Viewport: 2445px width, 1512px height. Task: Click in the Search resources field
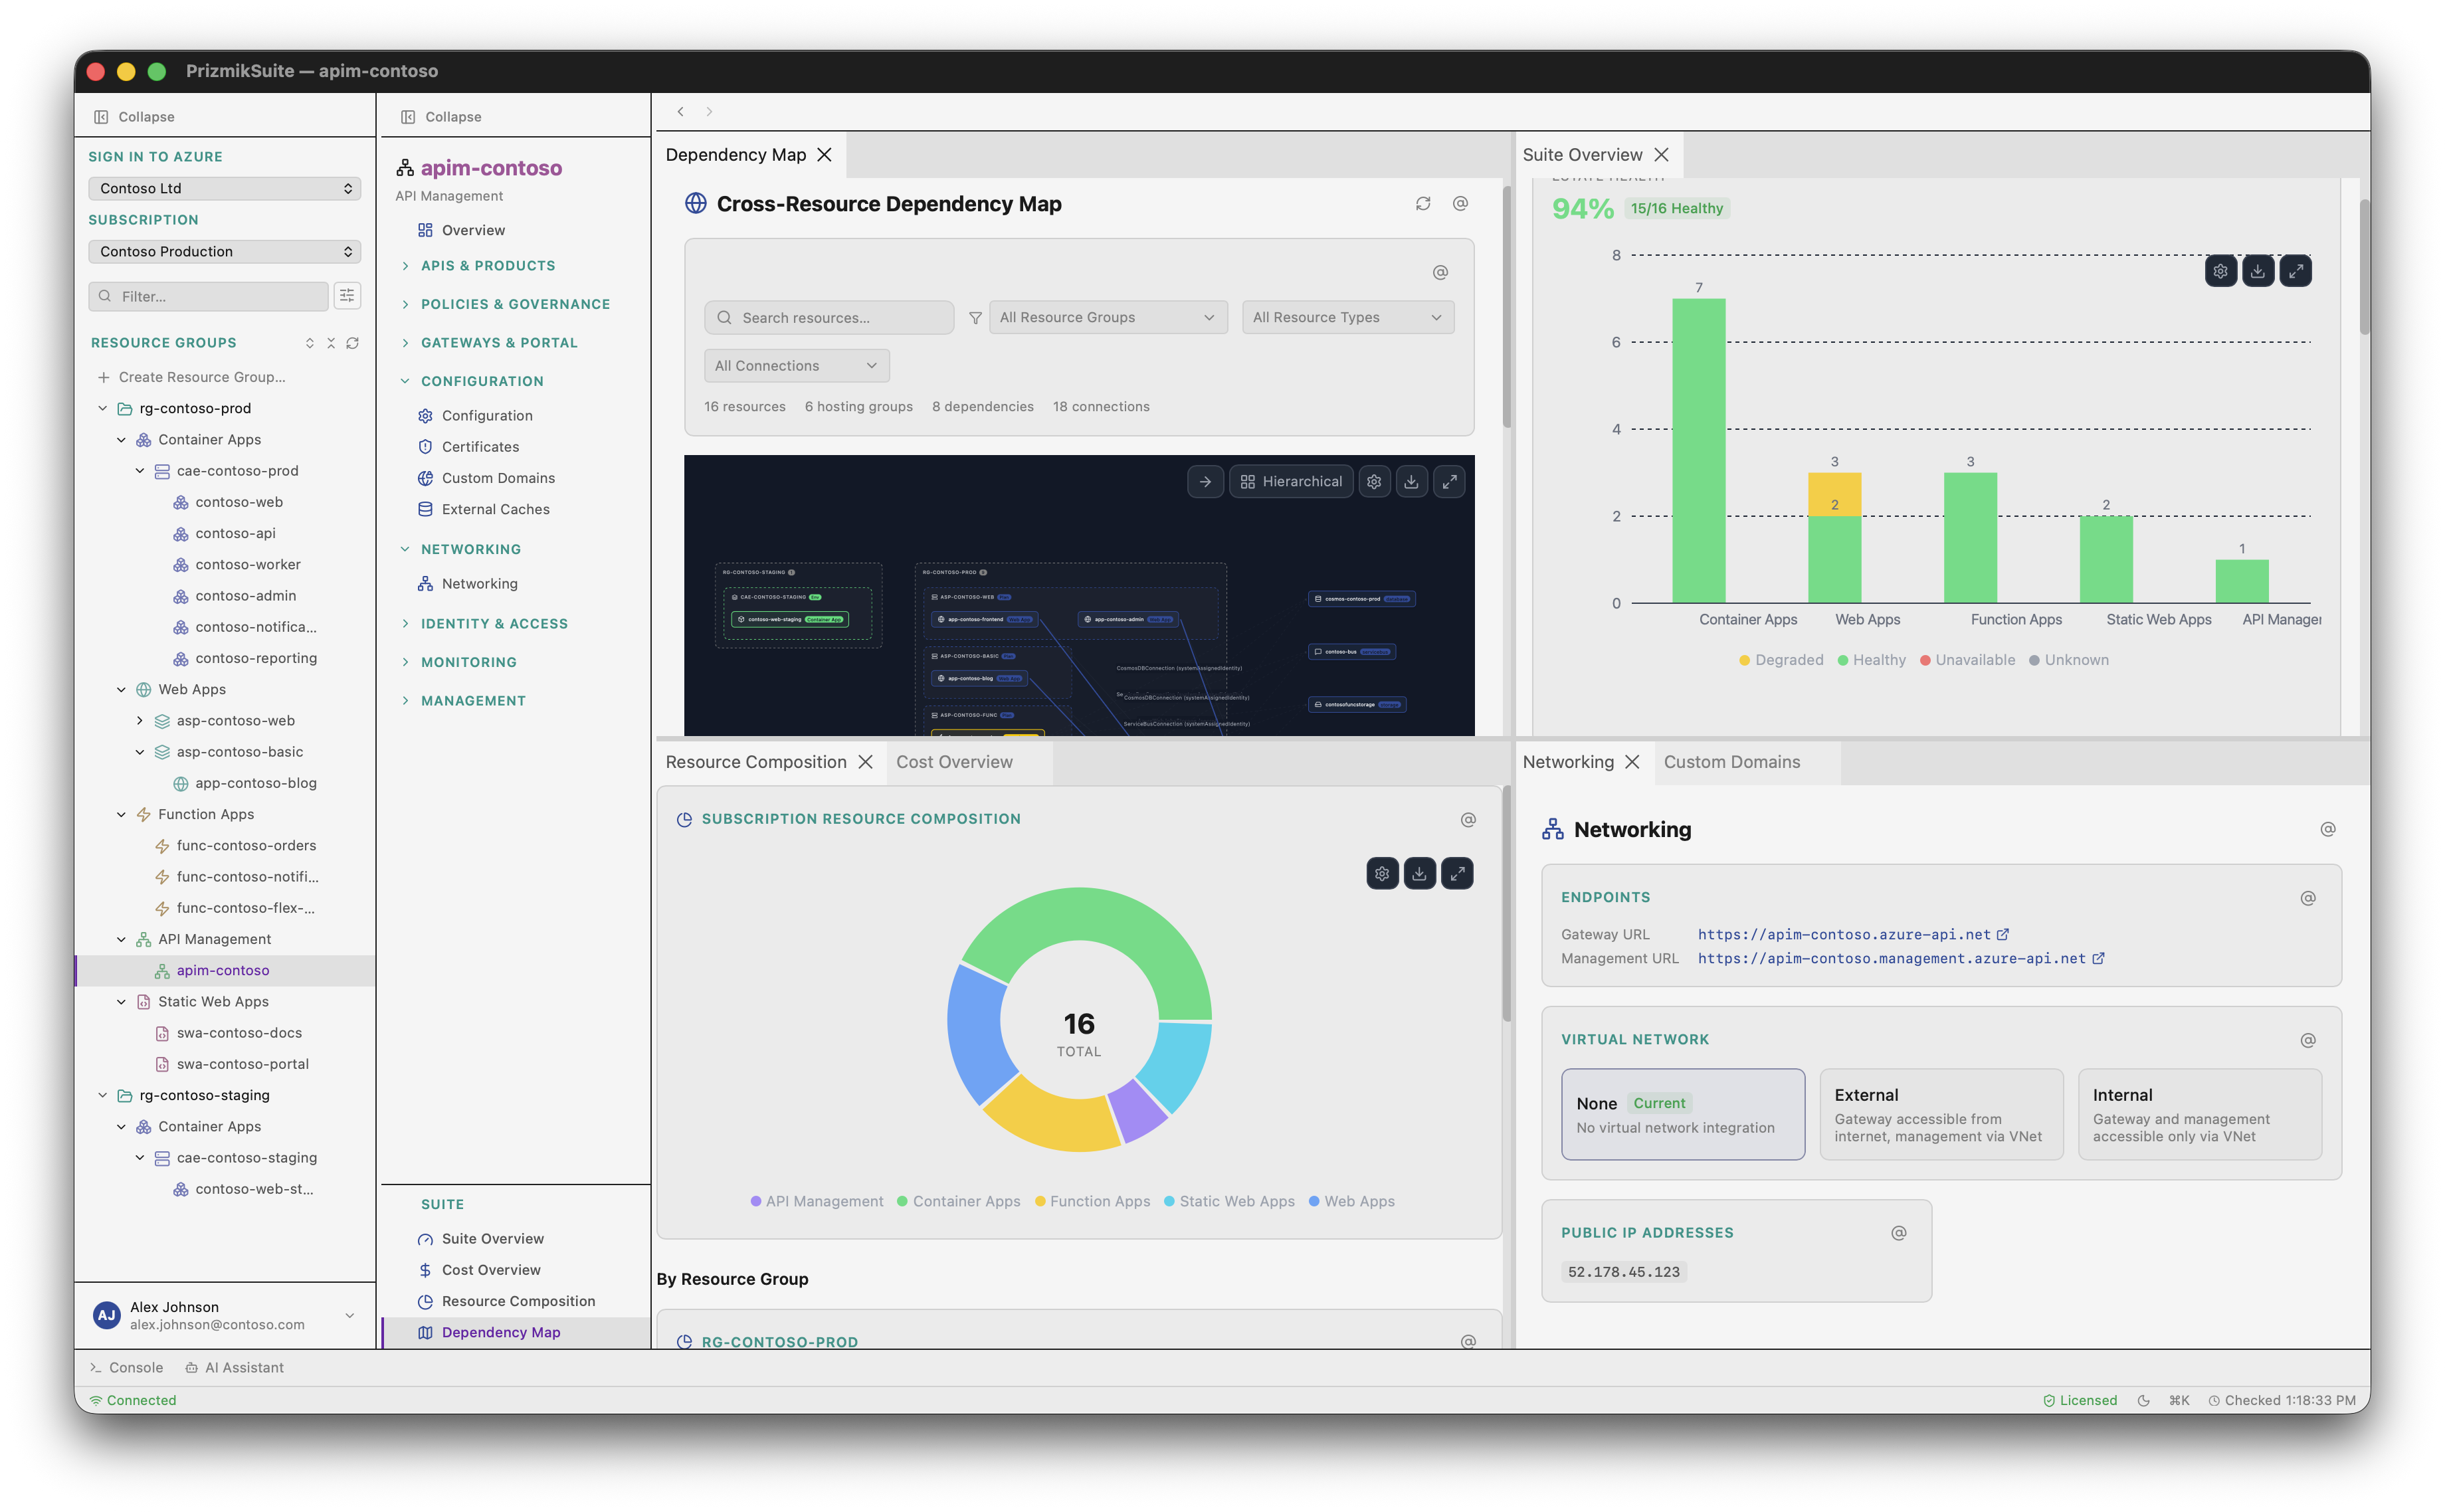[828, 318]
